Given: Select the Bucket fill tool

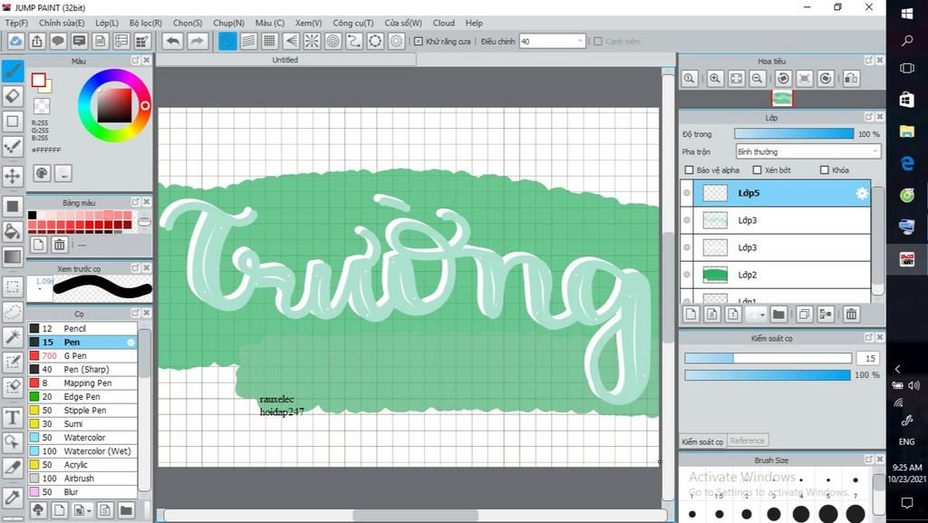Looking at the screenshot, I should pos(13,231).
